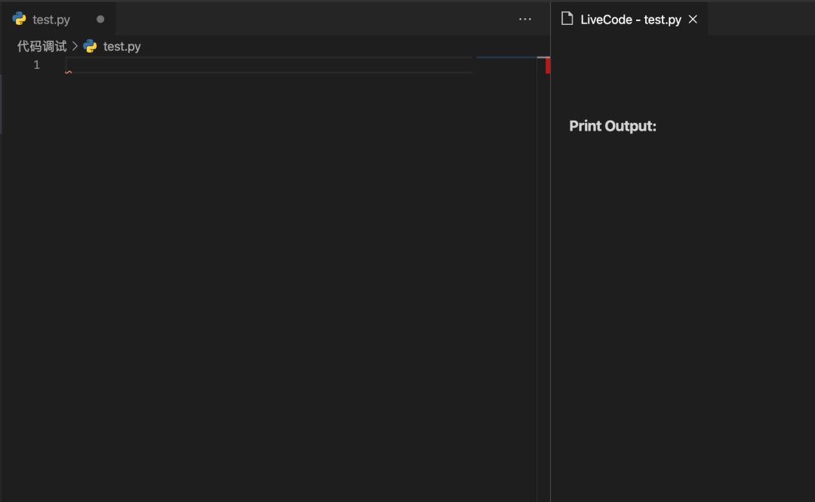Click the file icon on LiveCode tab
The height and width of the screenshot is (502, 815).
tap(567, 20)
